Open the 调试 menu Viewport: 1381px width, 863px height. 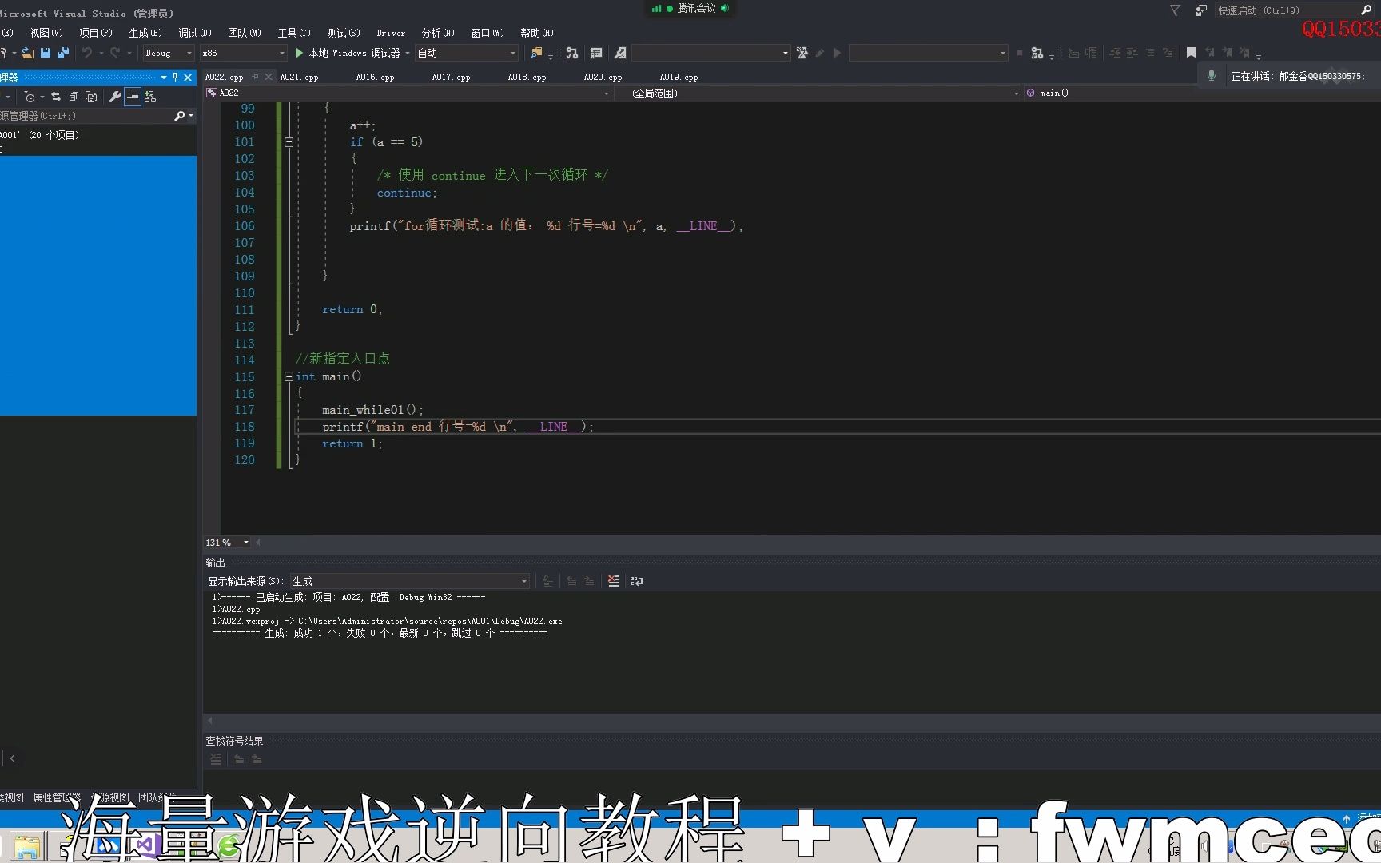click(195, 33)
